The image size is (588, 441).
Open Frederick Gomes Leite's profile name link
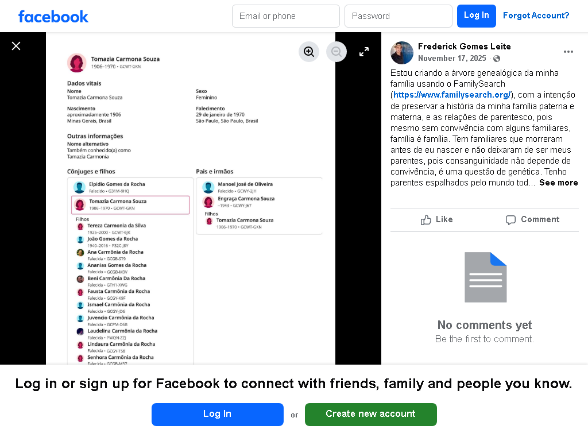point(464,47)
